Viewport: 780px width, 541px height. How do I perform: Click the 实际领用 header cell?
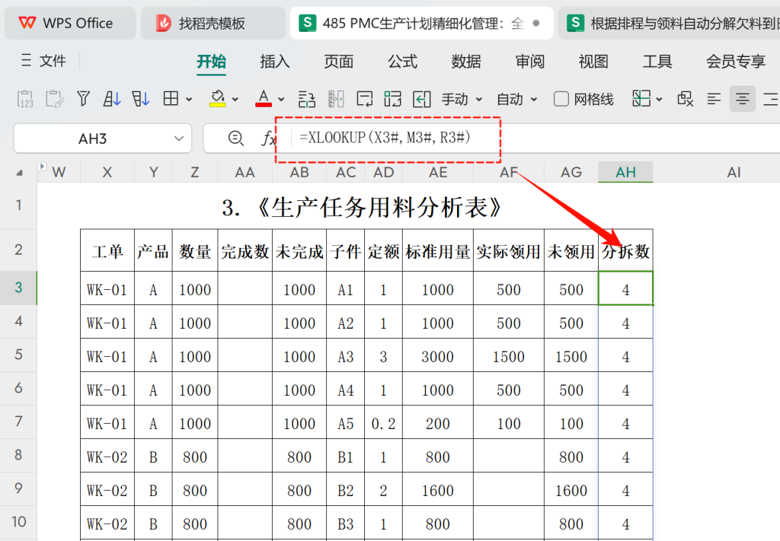pos(508,251)
